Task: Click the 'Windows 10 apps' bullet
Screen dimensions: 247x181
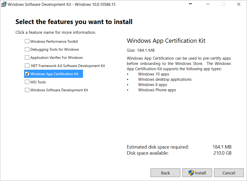Action: pyautogui.click(x=154, y=74)
